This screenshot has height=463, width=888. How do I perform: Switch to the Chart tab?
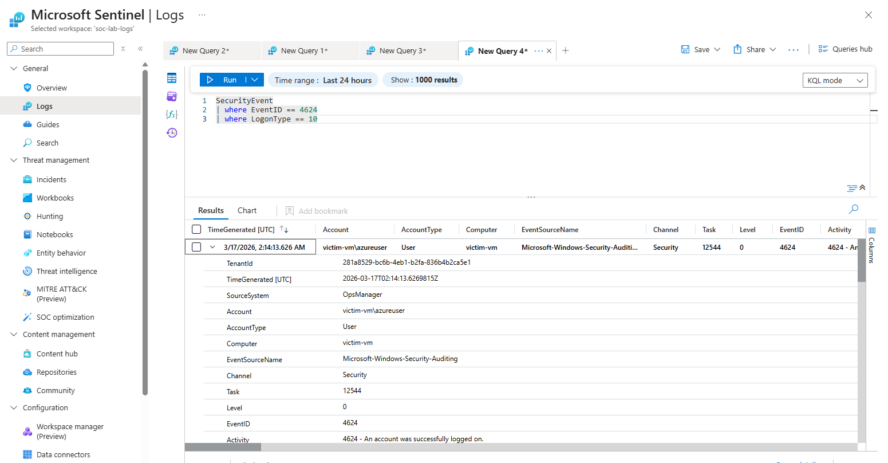pyautogui.click(x=246, y=210)
